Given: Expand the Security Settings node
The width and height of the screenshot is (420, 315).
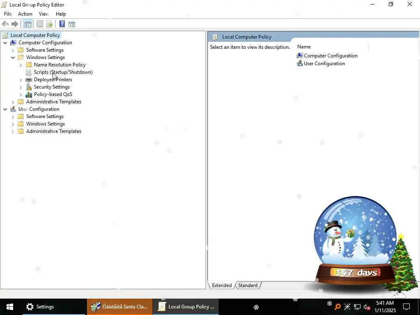Looking at the screenshot, I should point(21,87).
